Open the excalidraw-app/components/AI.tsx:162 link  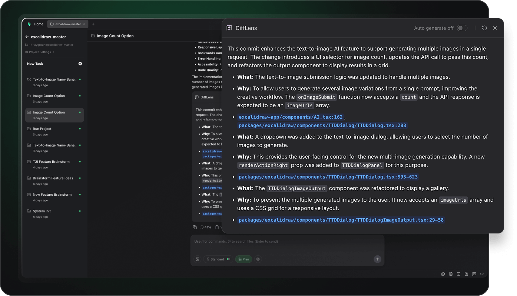point(291,117)
